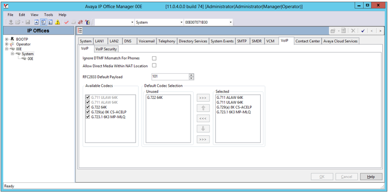
Task: Switch to the VoIP Security sub-tab
Action: pyautogui.click(x=106, y=49)
